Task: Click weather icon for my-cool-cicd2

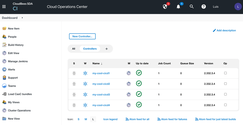Action: (85, 84)
